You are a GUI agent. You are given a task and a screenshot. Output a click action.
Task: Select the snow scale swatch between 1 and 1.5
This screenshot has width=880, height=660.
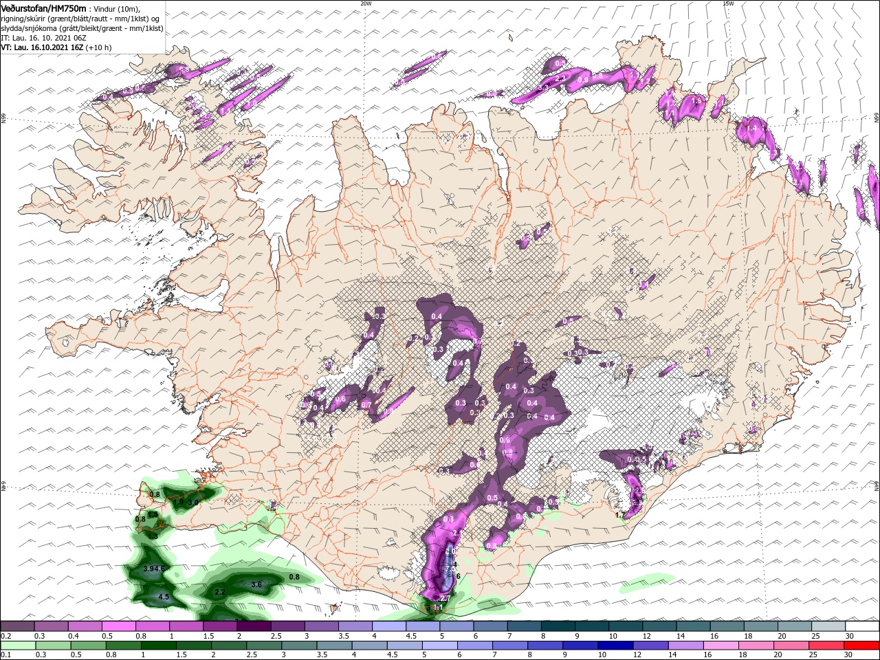[186, 626]
